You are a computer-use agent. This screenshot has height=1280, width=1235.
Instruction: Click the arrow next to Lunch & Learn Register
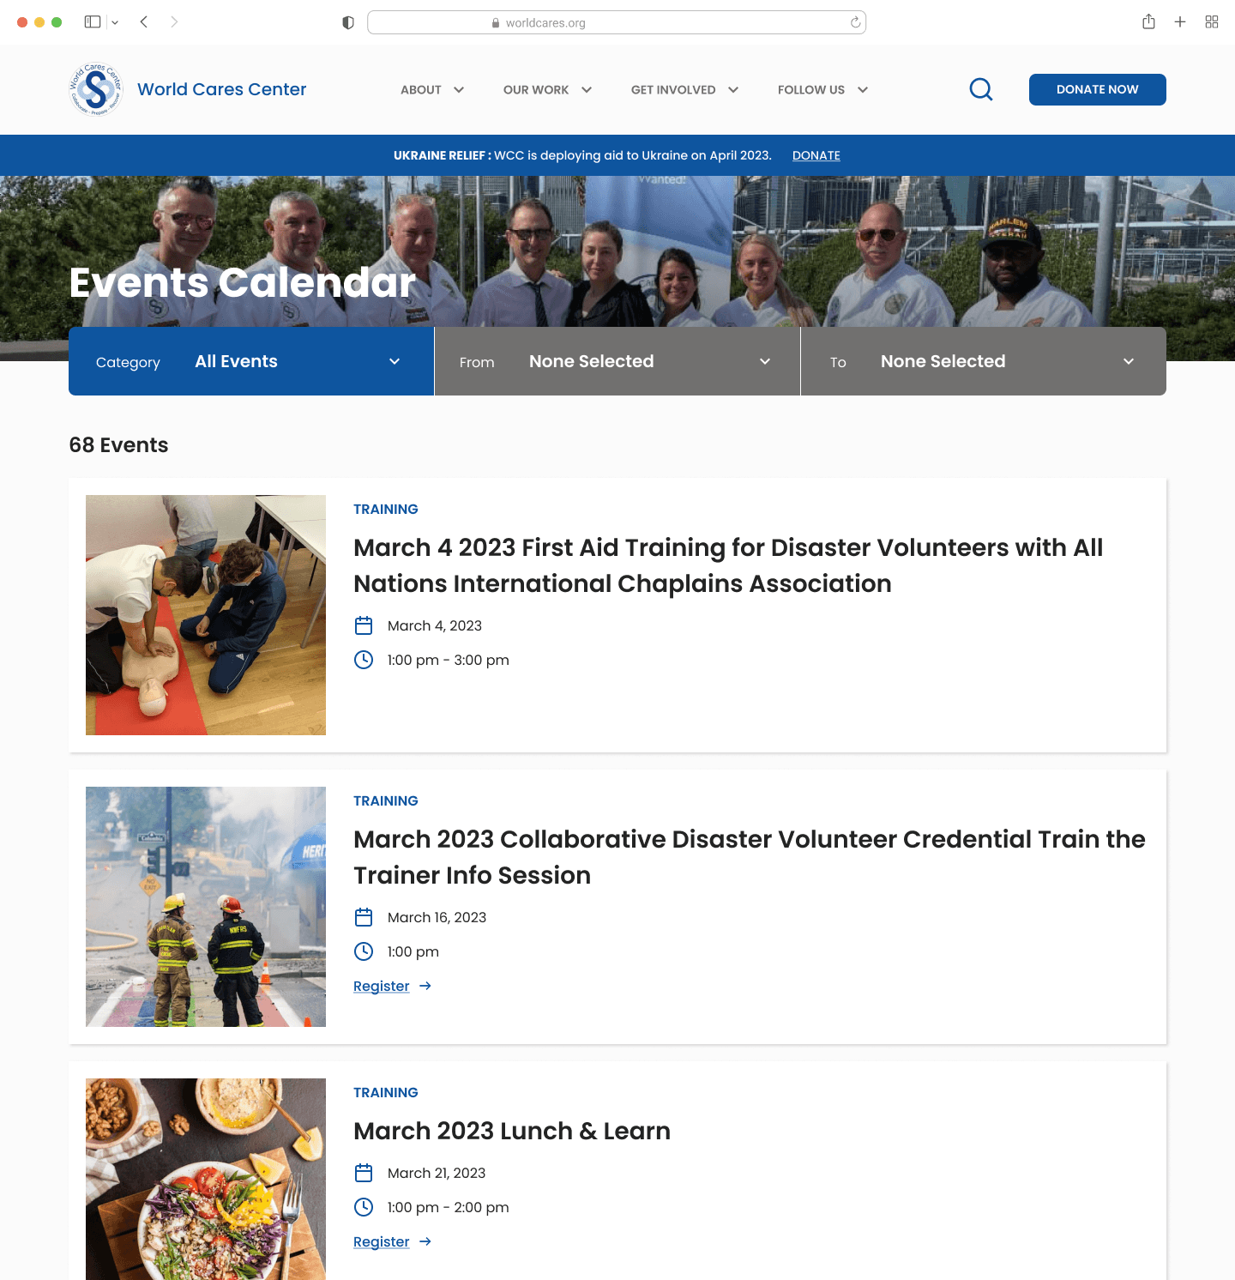tap(425, 1241)
